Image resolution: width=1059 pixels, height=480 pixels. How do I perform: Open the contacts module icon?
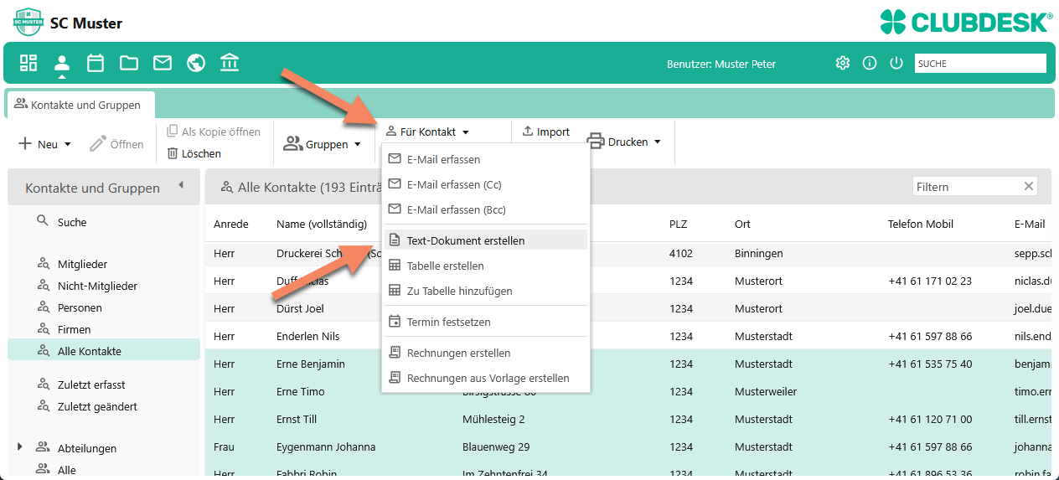point(62,63)
